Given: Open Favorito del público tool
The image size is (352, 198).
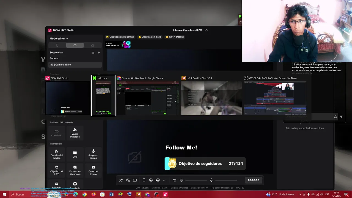Looking at the screenshot, I should pos(57,154).
